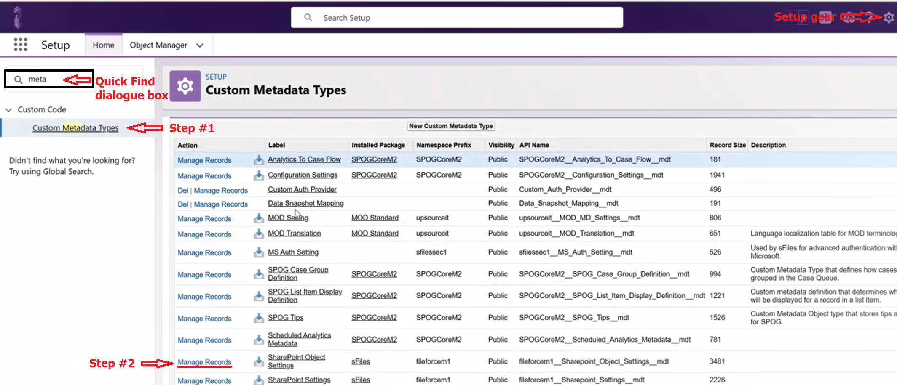Open the SPOG Tips label link
This screenshot has width=897, height=385.
[x=285, y=318]
